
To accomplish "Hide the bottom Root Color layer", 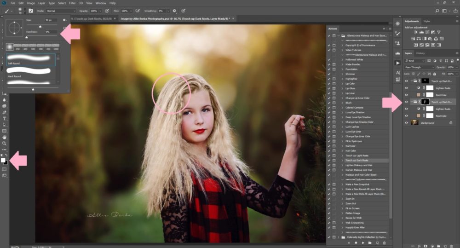I will pyautogui.click(x=406, y=115).
